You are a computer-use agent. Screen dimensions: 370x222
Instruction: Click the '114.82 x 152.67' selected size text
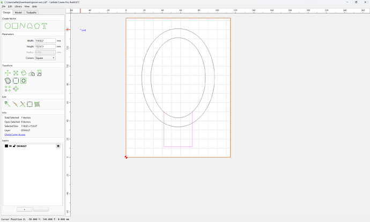pos(29,126)
